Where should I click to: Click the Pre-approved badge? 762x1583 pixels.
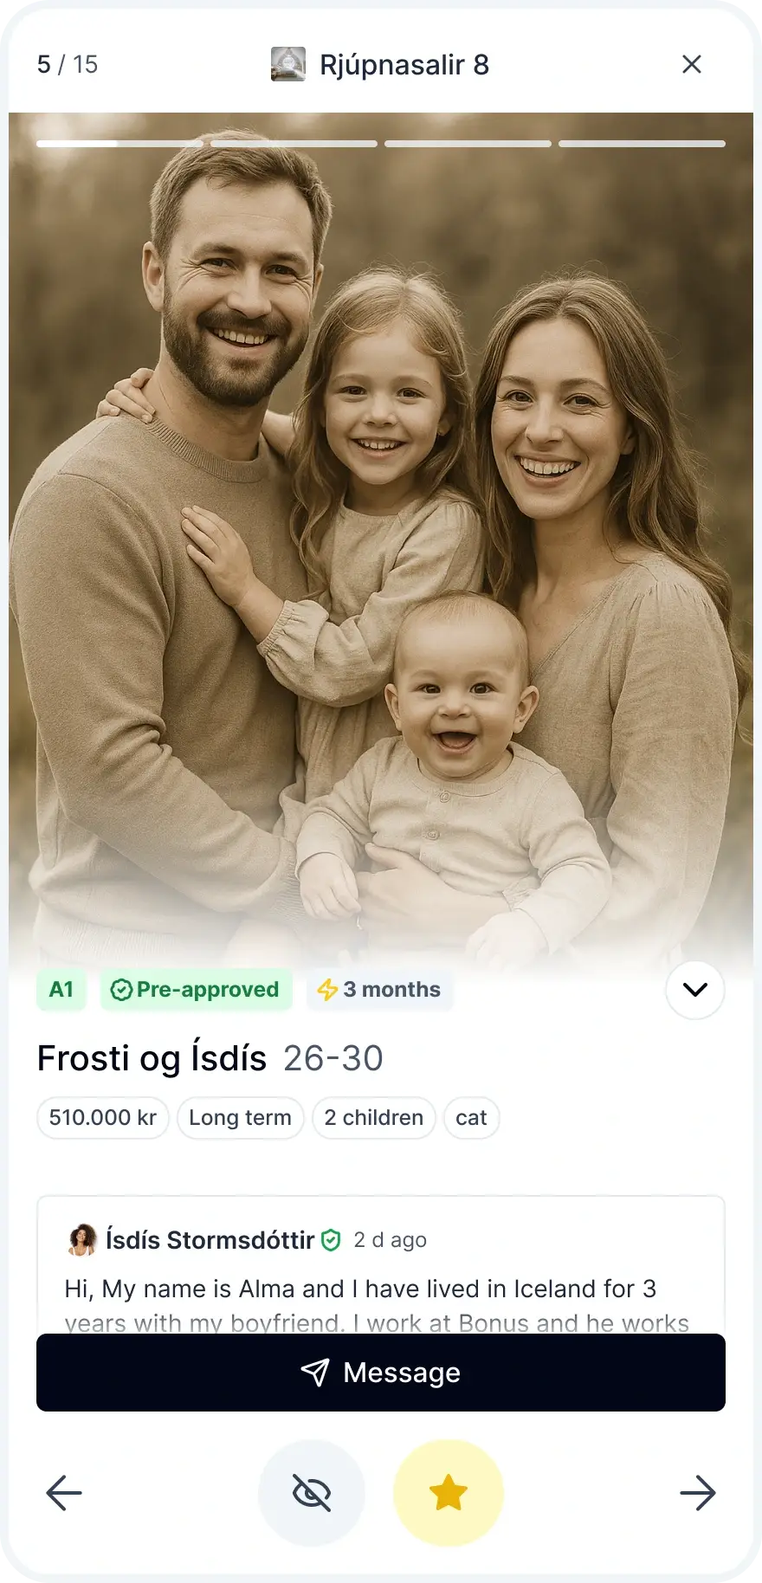click(196, 990)
